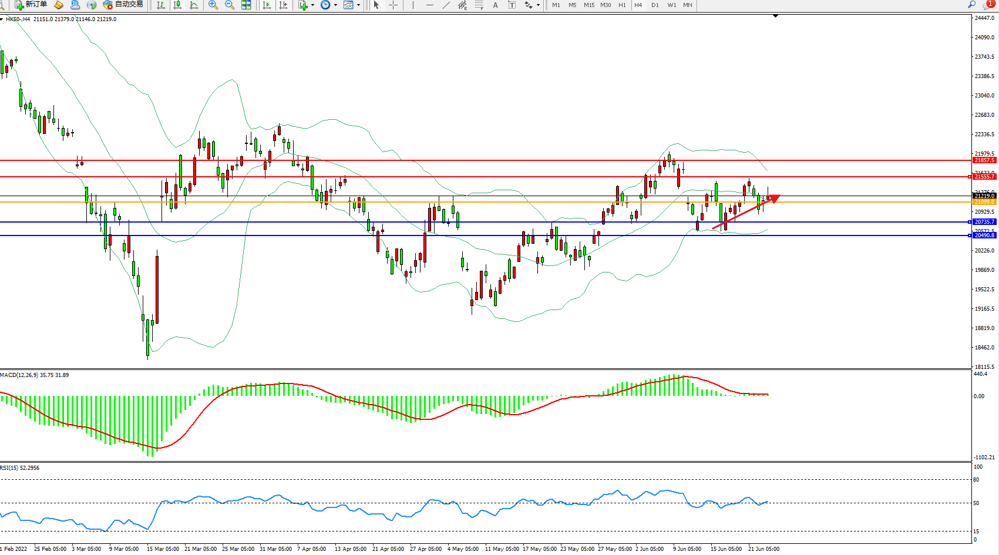Switch chart to line chart mode
The width and height of the screenshot is (999, 555).
point(194,5)
